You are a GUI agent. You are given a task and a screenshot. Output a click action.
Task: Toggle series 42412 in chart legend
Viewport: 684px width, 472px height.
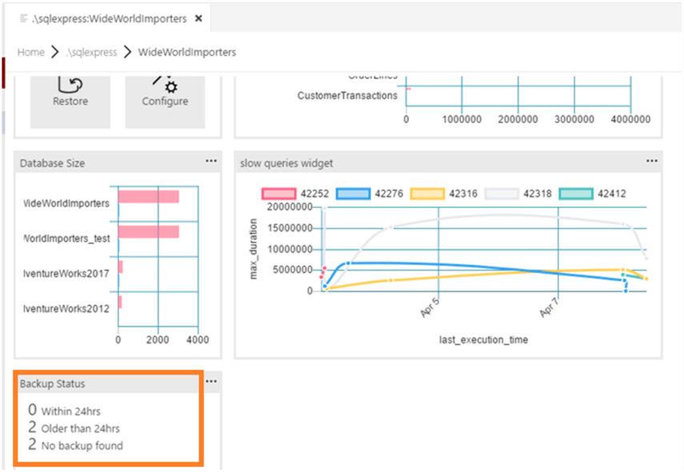point(574,193)
